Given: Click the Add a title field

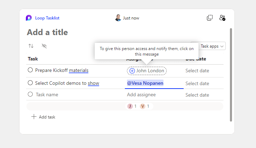Looking at the screenshot, I should point(47,32).
